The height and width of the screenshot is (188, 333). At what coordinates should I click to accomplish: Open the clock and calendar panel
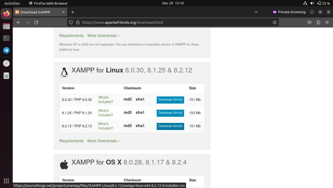173,3
